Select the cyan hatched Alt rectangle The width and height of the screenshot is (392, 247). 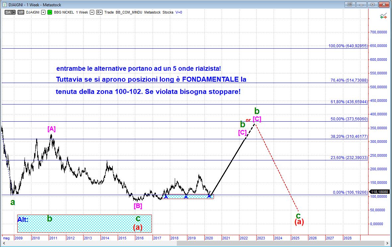click(x=85, y=224)
